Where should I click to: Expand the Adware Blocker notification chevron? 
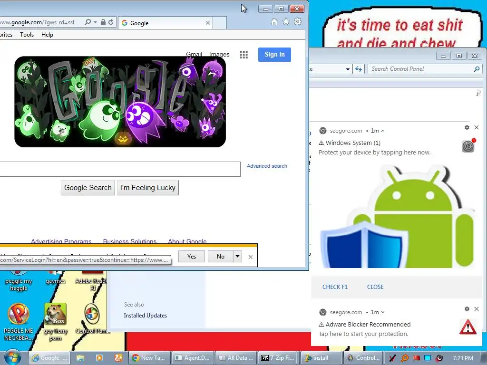click(383, 312)
